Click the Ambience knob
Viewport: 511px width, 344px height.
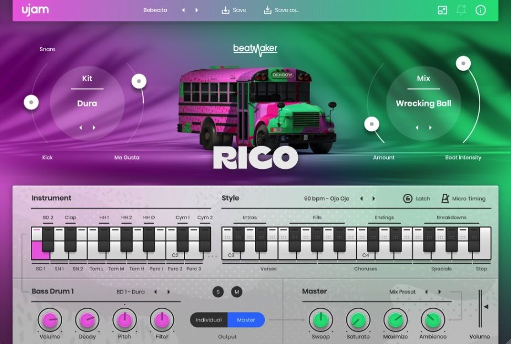[433, 320]
